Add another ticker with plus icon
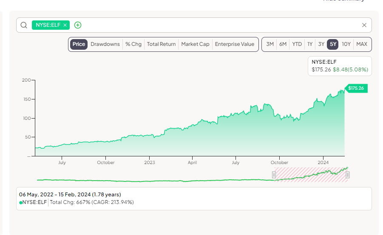Screen dimensions: 383x235 [x=78, y=25]
